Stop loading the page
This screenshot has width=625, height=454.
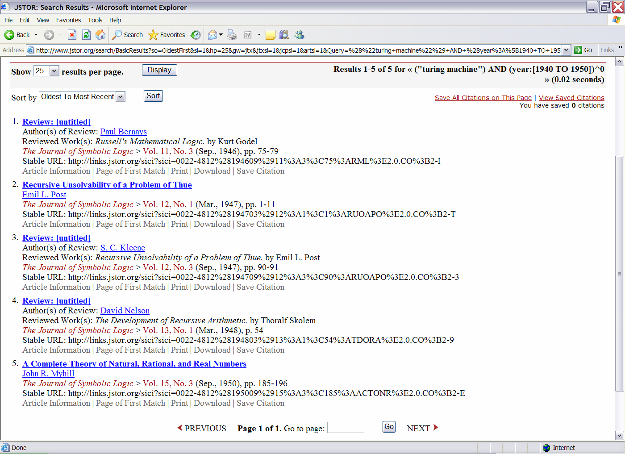(72, 35)
